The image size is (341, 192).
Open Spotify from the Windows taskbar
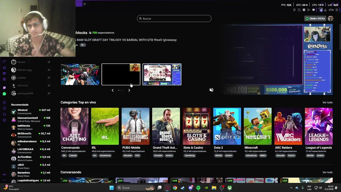[x=198, y=188]
